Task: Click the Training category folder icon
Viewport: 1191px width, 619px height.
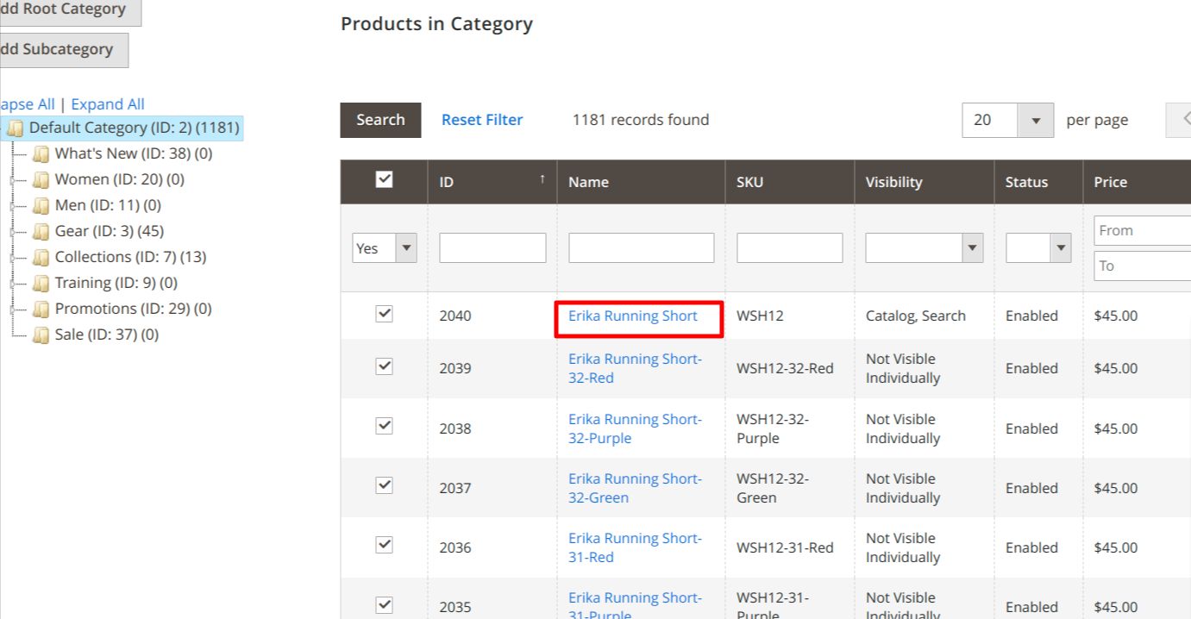Action: [41, 282]
